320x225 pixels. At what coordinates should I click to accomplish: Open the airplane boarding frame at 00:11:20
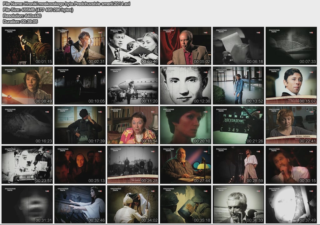click(x=133, y=85)
